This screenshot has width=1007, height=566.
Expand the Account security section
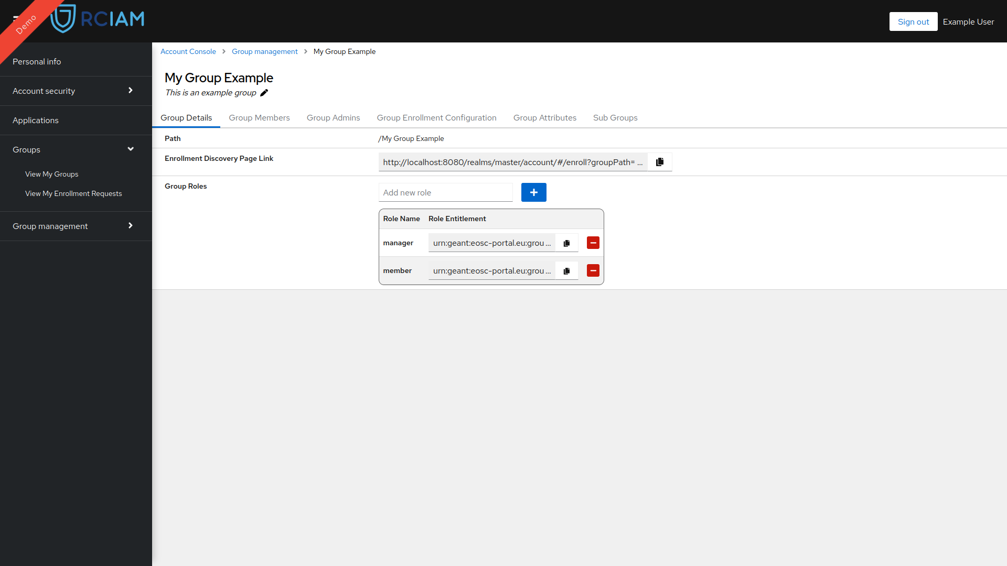tap(76, 91)
